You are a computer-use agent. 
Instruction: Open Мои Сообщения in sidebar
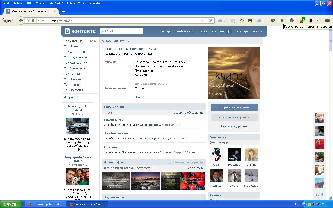pos(74,68)
